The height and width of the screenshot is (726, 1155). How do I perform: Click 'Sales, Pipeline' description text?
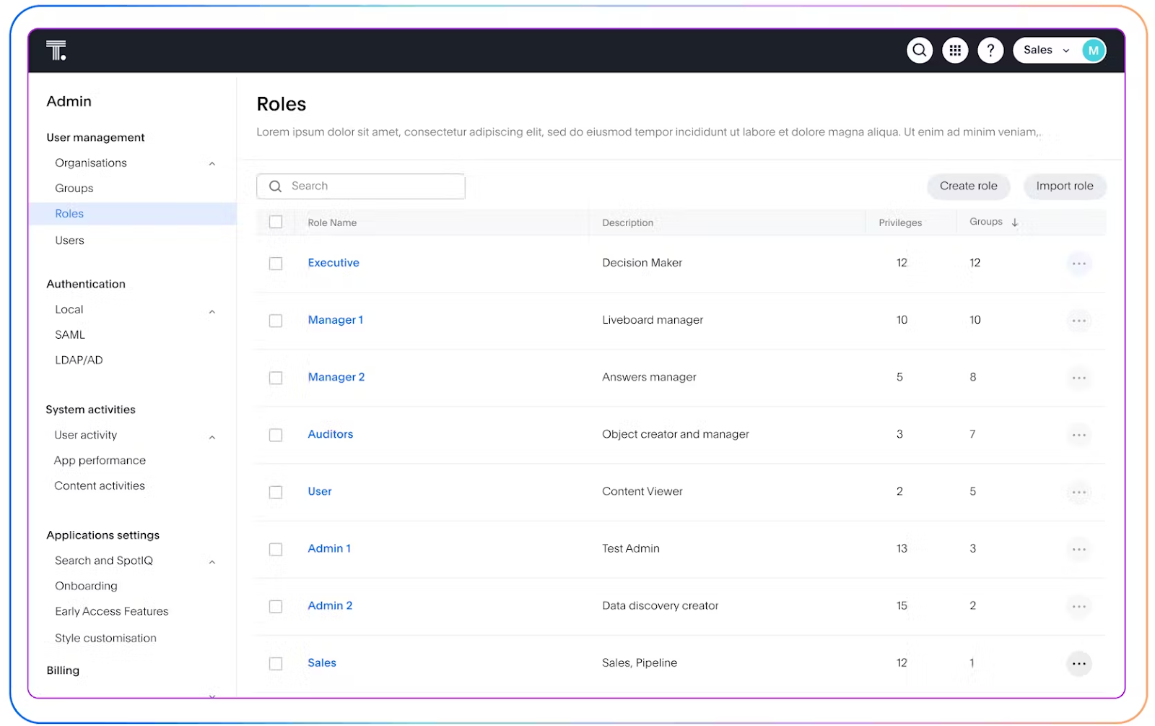pyautogui.click(x=640, y=662)
